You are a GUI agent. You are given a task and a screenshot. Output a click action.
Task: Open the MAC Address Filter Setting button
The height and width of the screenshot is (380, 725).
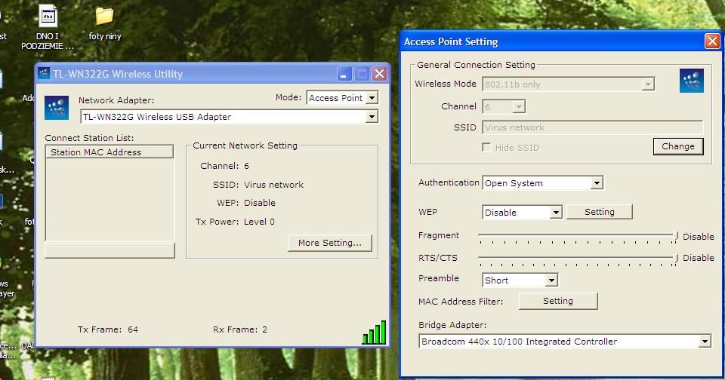pos(558,301)
